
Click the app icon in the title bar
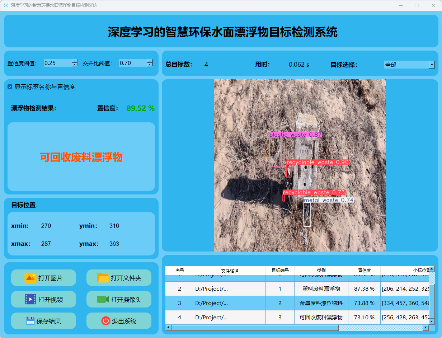click(x=6, y=5)
